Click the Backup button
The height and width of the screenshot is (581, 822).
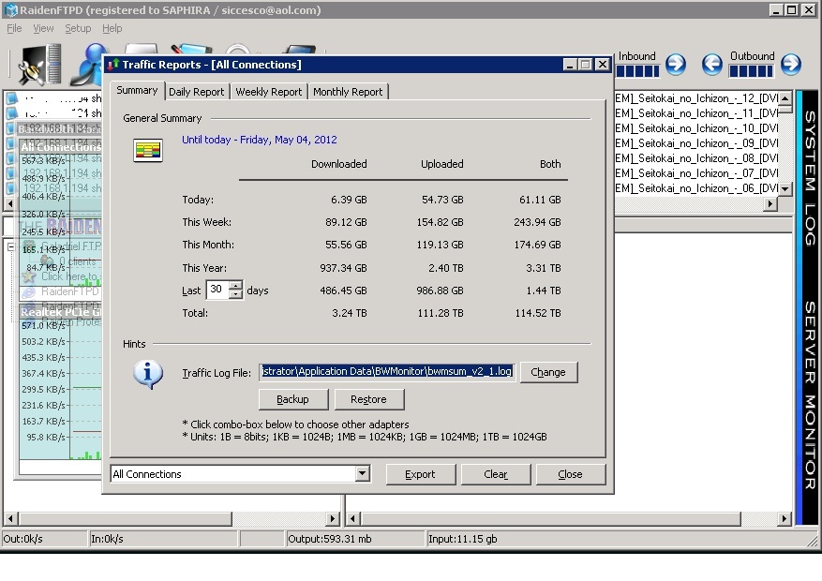[292, 399]
